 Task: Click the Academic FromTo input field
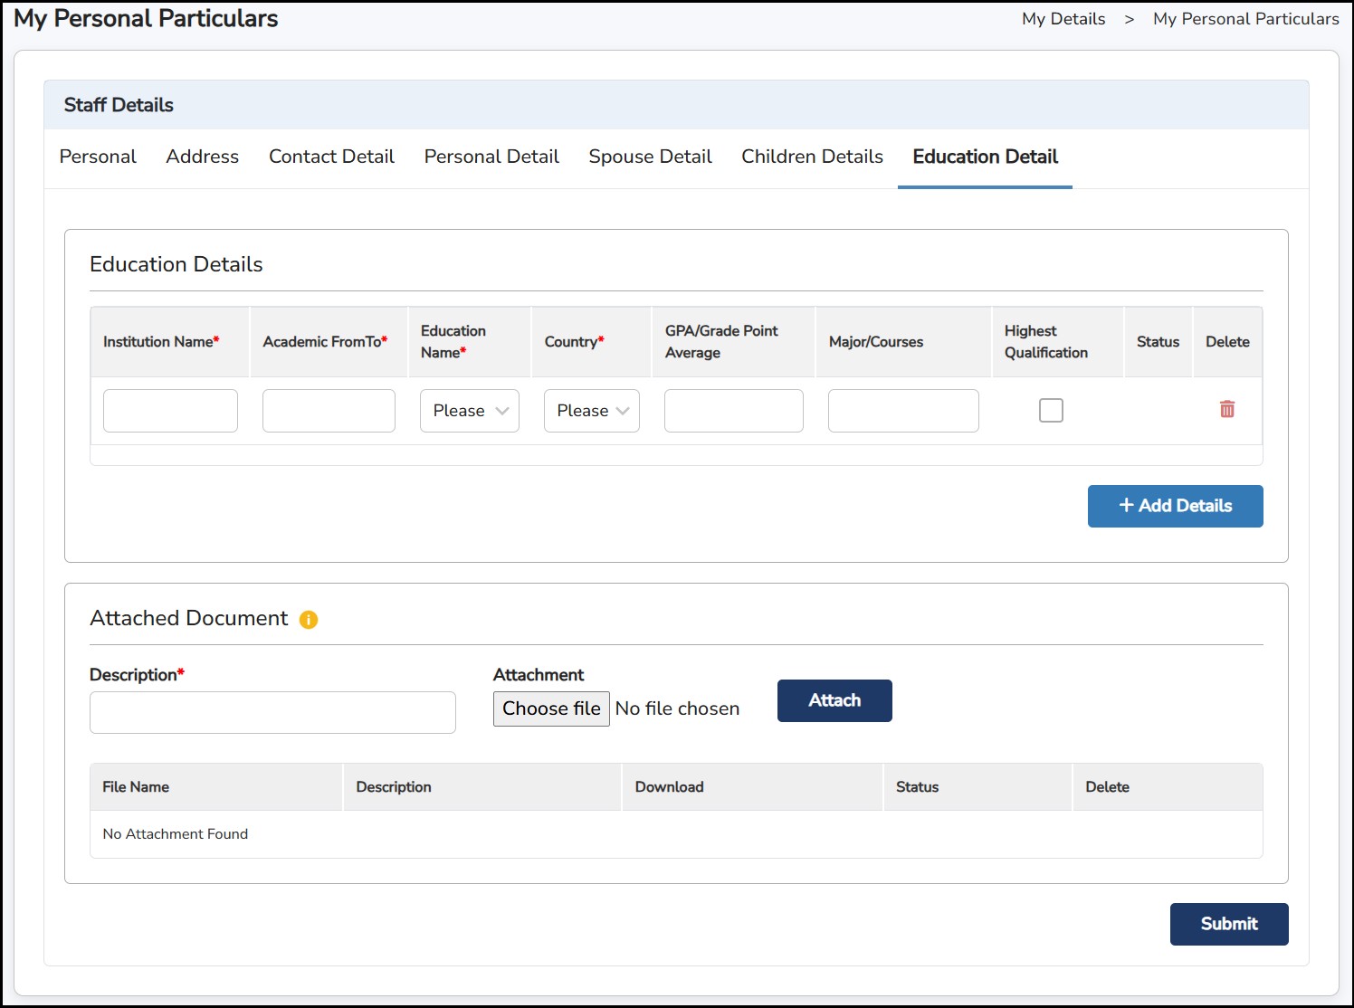click(x=329, y=411)
